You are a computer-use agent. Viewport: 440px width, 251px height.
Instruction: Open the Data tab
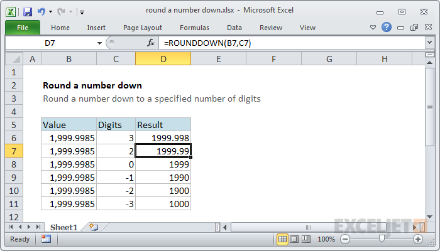coord(234,28)
